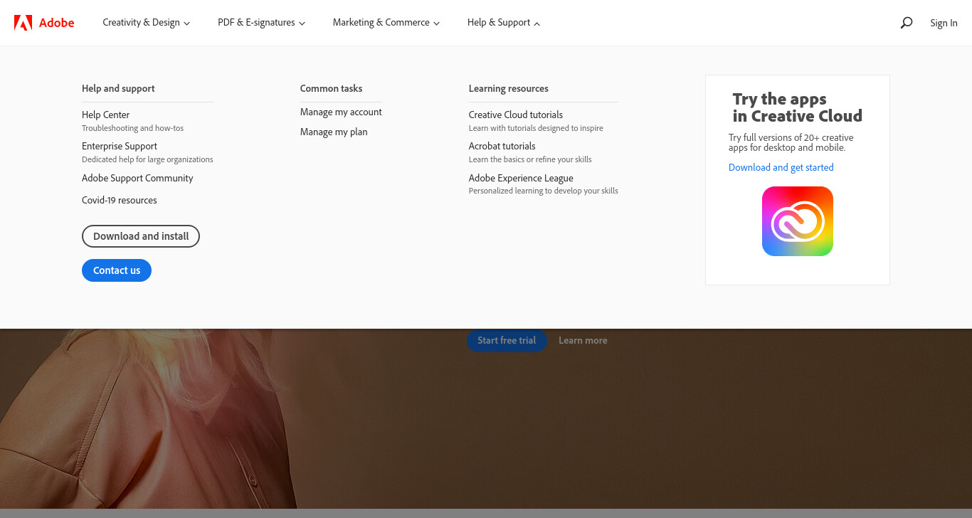Open Covid-19 resources link
The width and height of the screenshot is (972, 518).
click(x=120, y=200)
